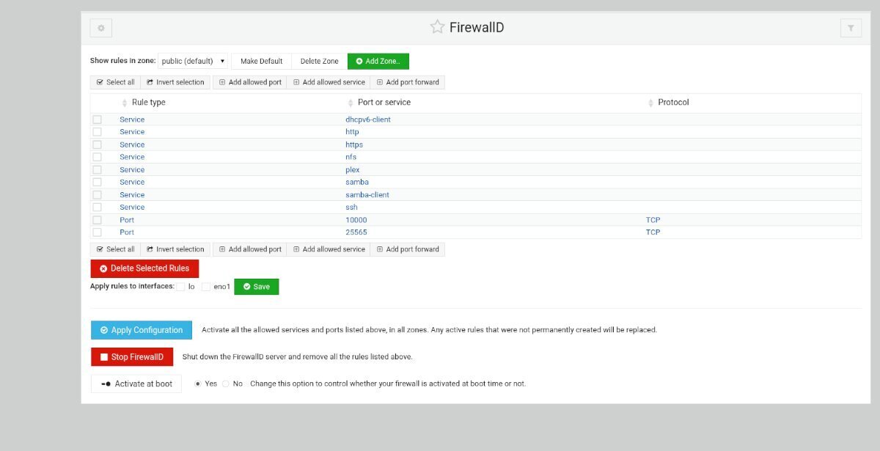Click Stop FirewallD button

132,357
